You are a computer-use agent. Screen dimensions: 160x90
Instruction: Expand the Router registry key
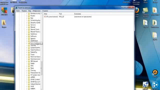[x=27, y=16]
